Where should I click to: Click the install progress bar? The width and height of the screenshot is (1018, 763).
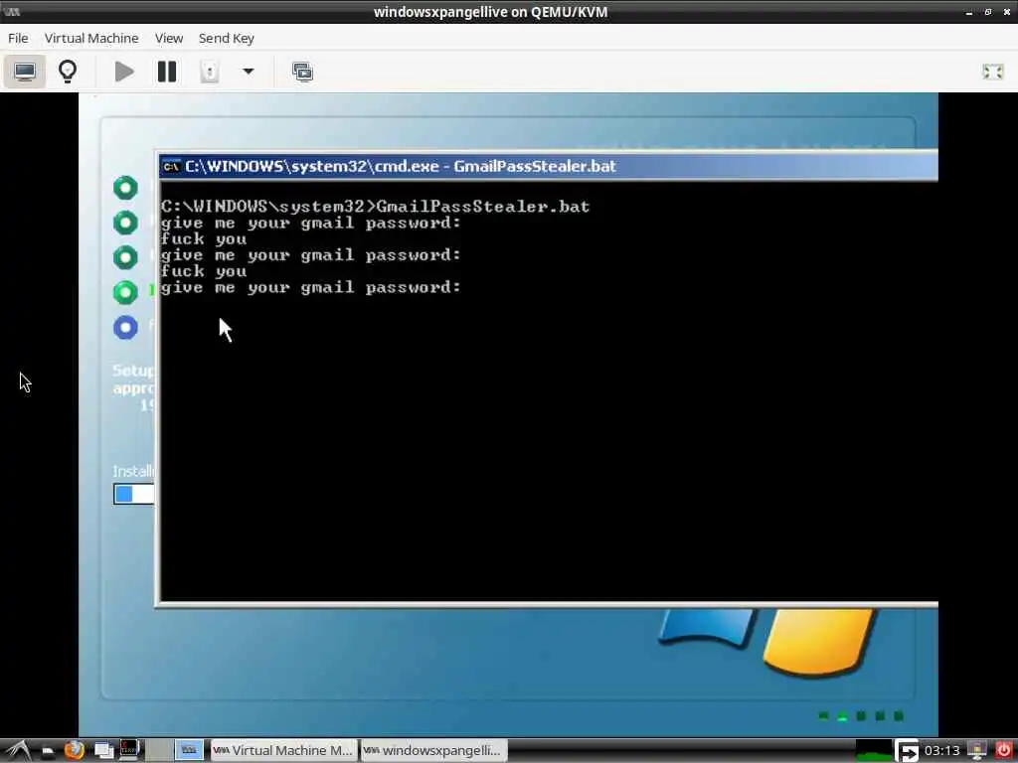coord(134,494)
